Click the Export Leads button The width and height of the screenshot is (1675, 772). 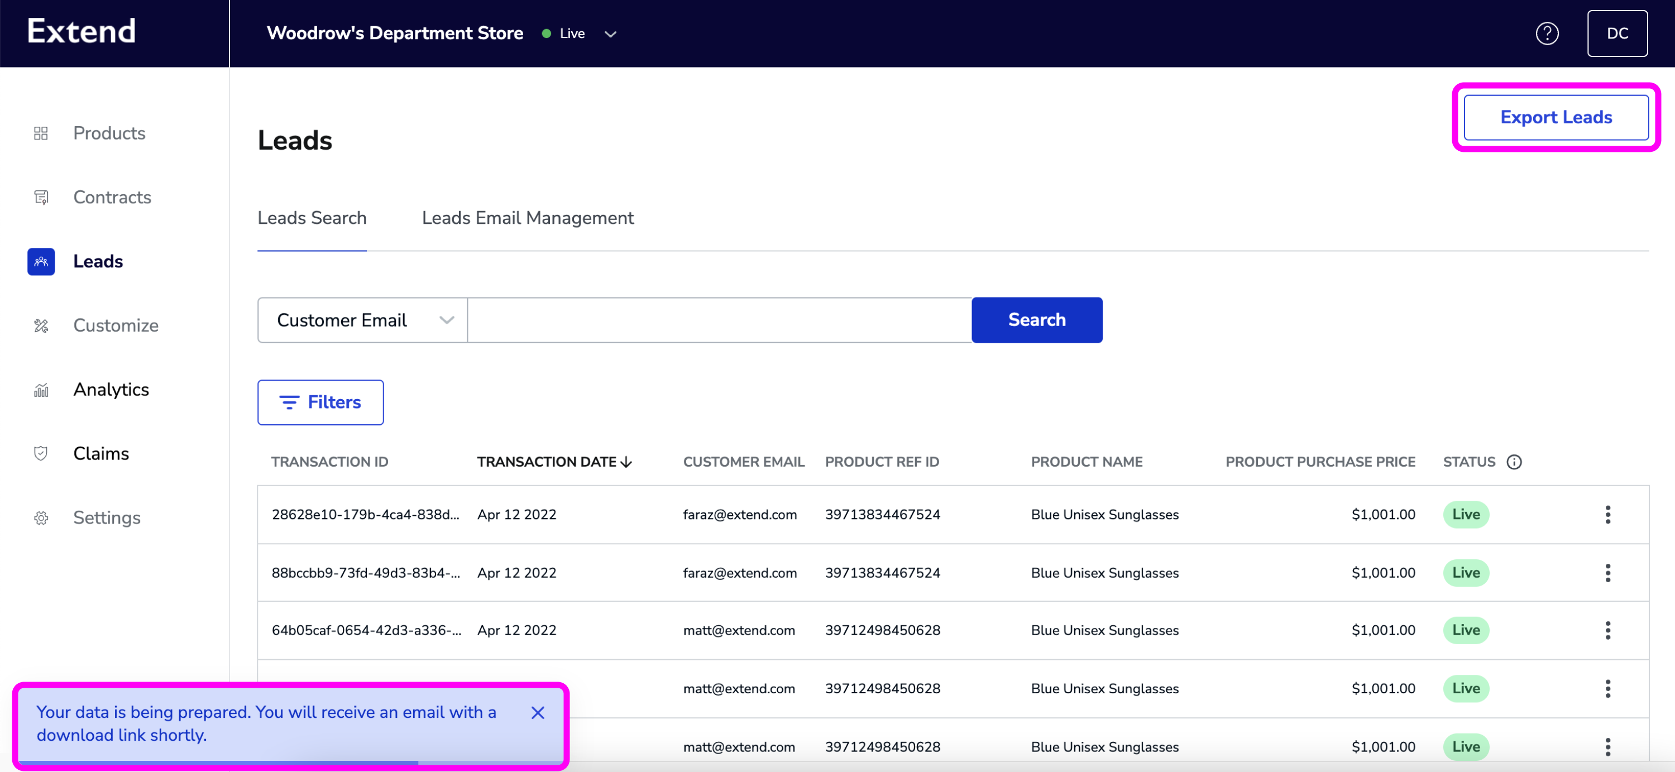click(1556, 118)
